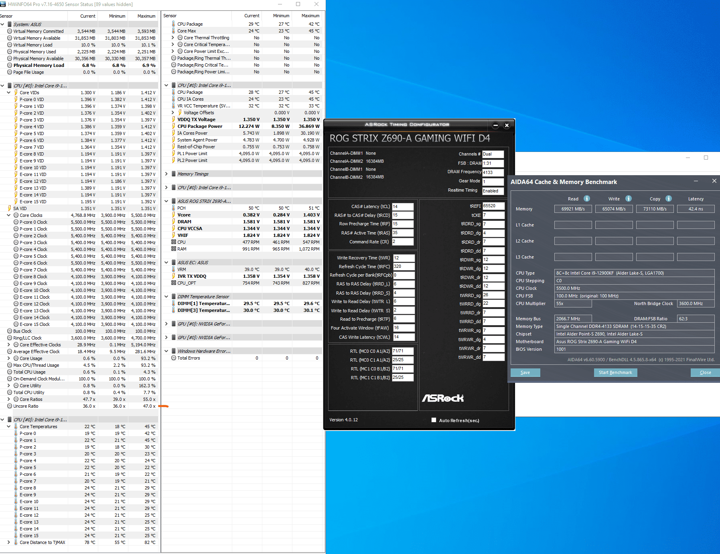Click the thermometer icon beside CPU Package top row

[174, 24]
